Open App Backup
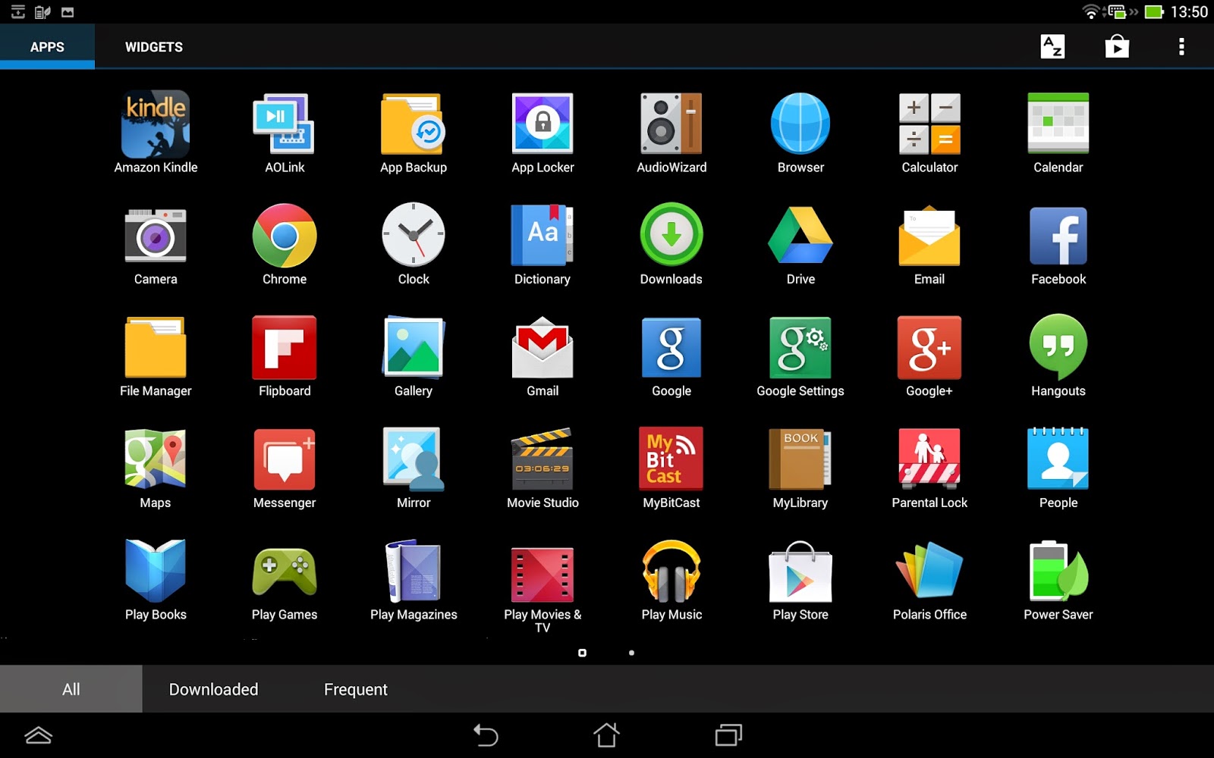 coord(414,133)
